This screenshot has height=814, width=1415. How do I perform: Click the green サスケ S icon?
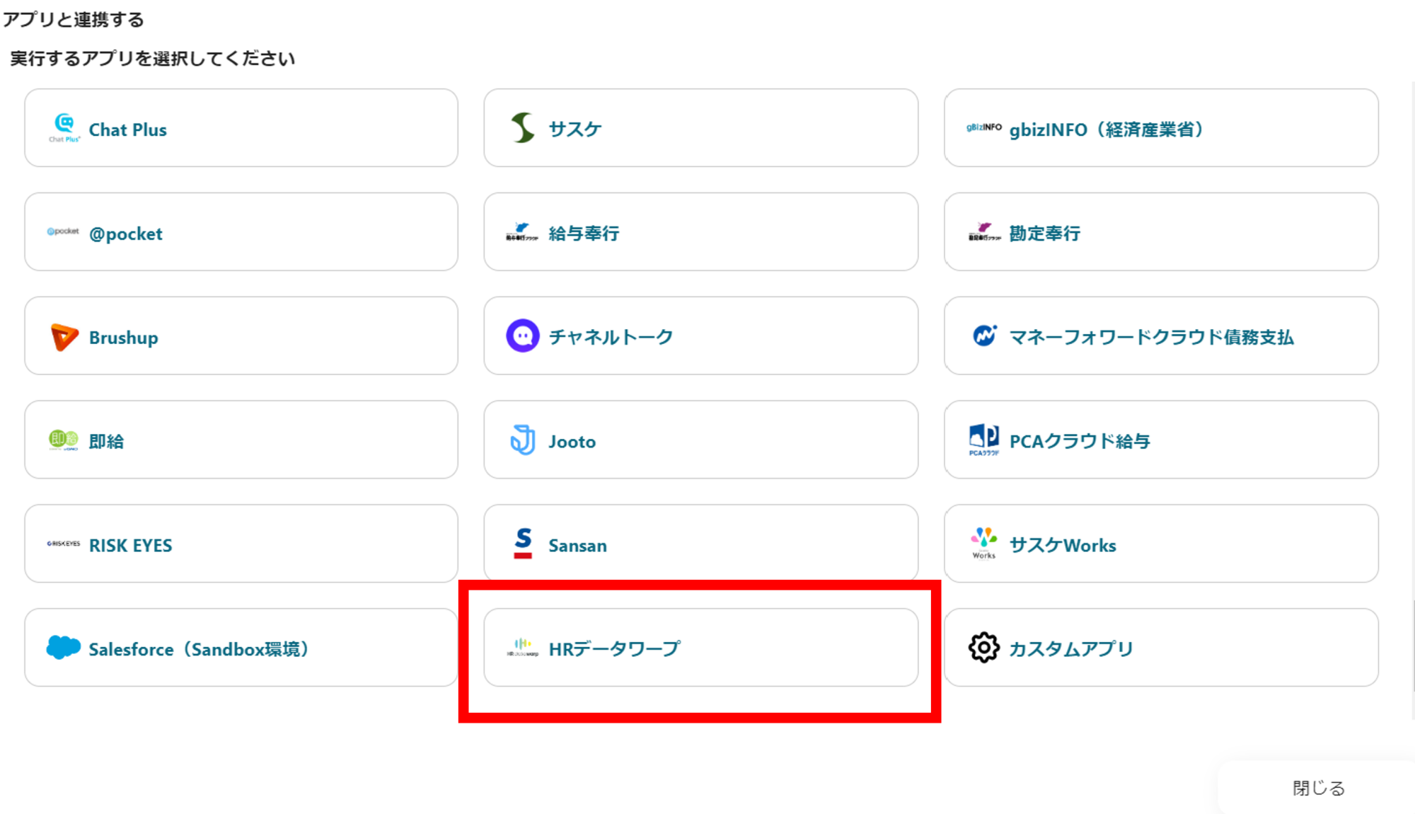point(523,128)
